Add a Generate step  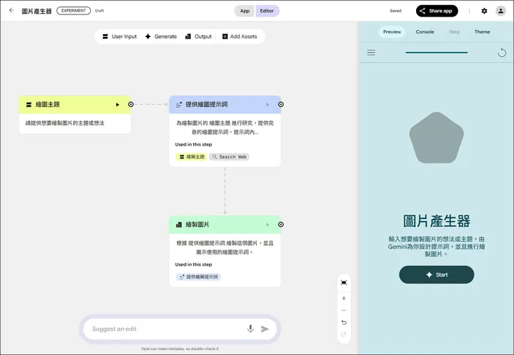coord(161,36)
